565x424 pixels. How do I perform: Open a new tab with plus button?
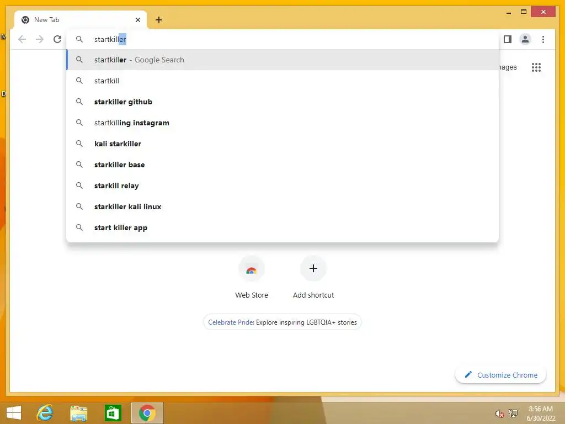pyautogui.click(x=159, y=20)
